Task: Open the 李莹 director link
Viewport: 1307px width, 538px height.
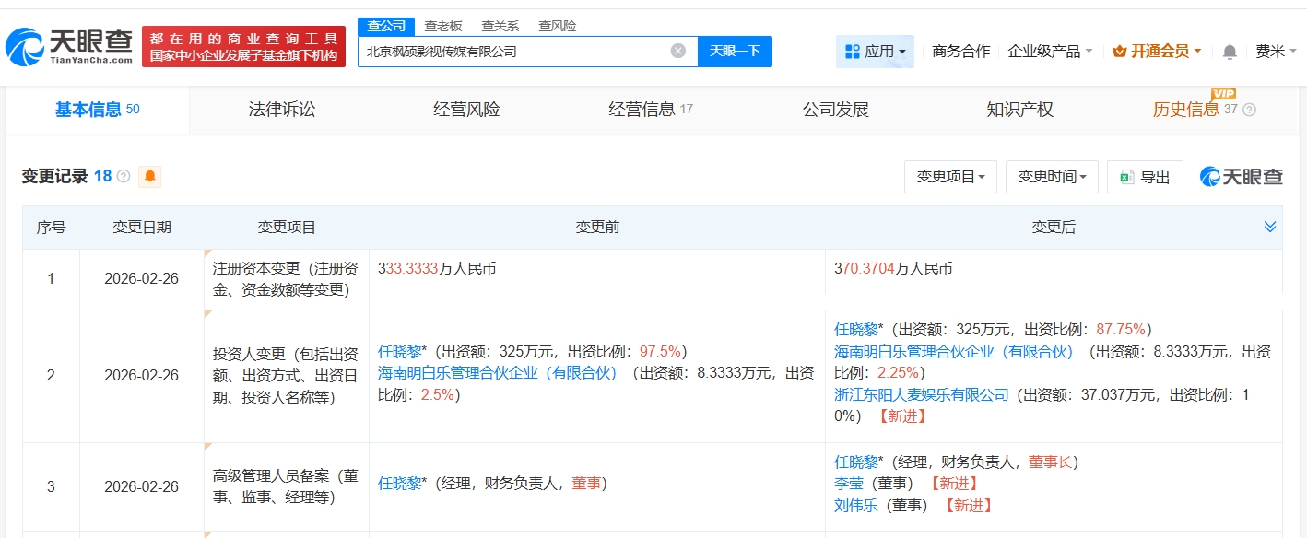Action: point(848,483)
